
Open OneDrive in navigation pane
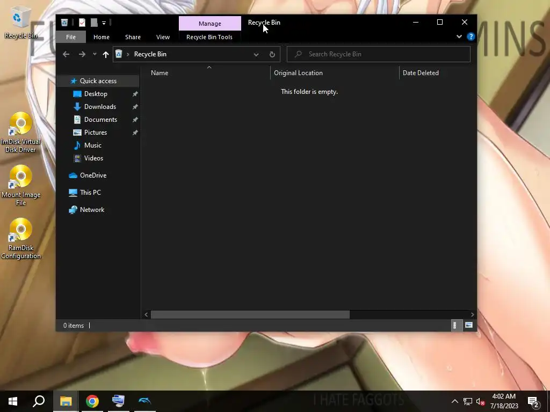(93, 175)
